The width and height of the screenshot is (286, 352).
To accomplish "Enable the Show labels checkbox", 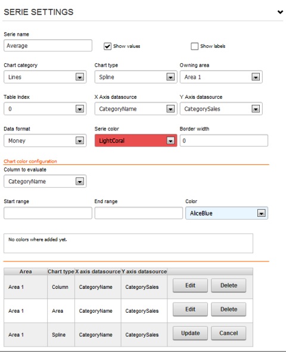I will tap(194, 46).
